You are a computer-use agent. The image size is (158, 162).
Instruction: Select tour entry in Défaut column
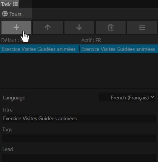click(x=39, y=49)
